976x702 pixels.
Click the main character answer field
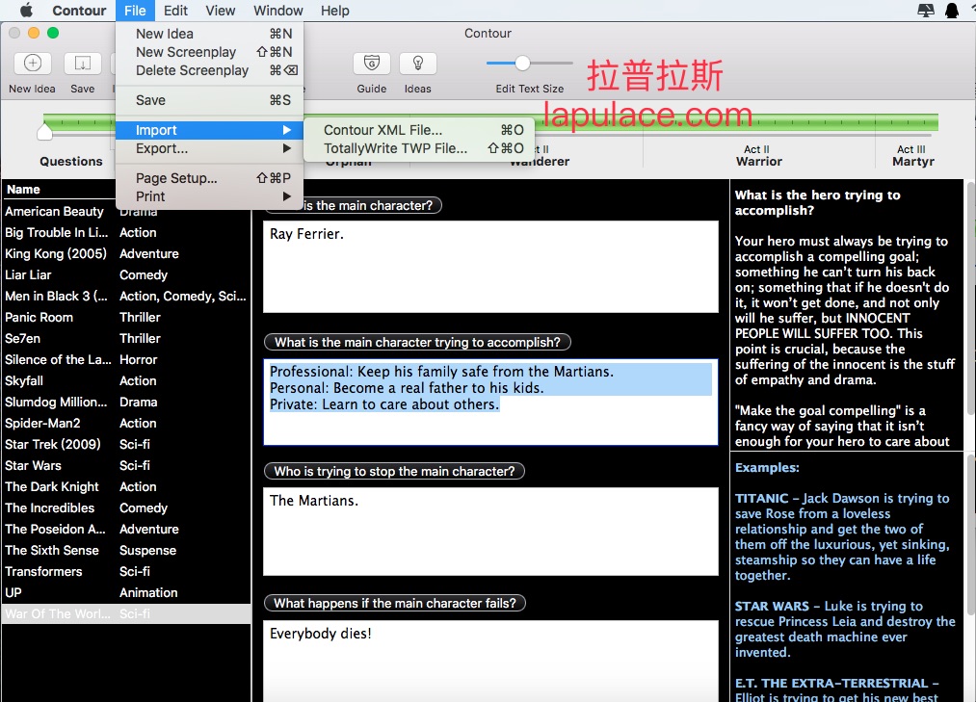point(490,267)
